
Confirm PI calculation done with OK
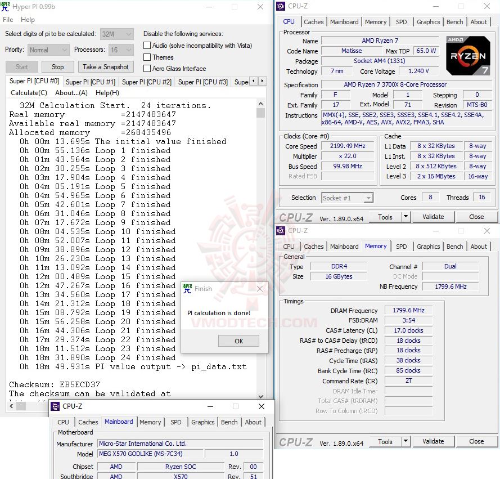click(x=238, y=341)
